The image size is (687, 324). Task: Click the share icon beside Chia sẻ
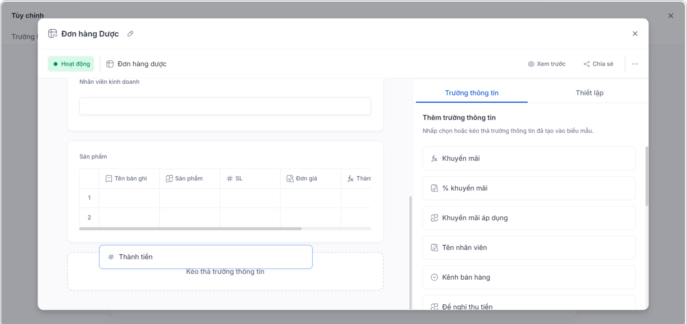tap(587, 64)
